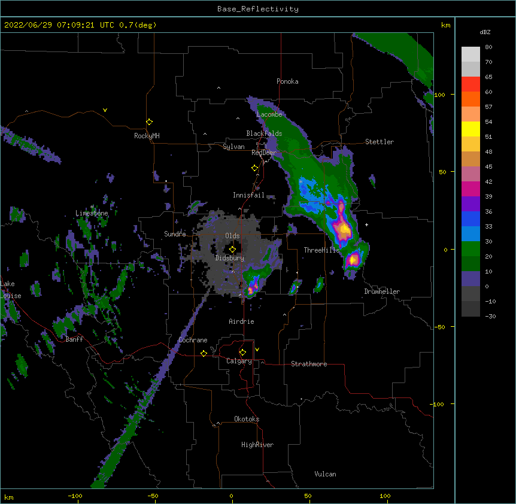This screenshot has height=504, width=516.
Task: Click the Olds label
Action: tap(232, 236)
